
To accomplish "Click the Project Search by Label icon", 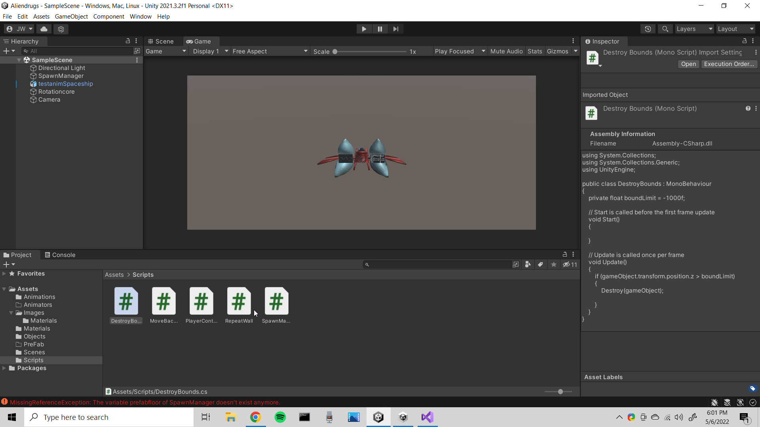I will coord(540,265).
